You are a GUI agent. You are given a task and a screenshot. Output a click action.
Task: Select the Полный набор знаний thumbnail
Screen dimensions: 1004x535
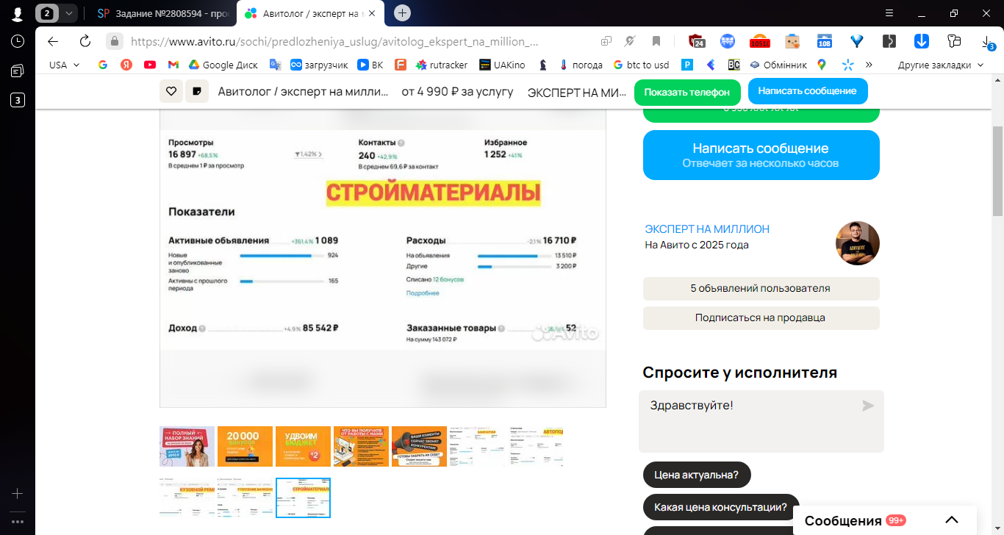click(x=187, y=446)
